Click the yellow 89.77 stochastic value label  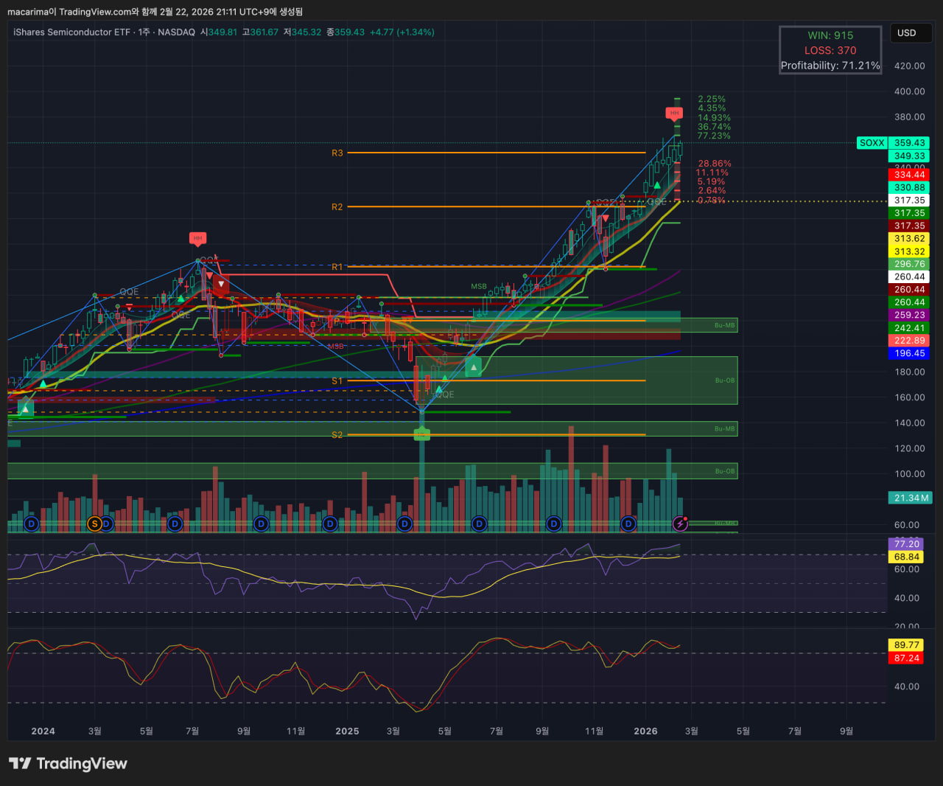[x=906, y=645]
